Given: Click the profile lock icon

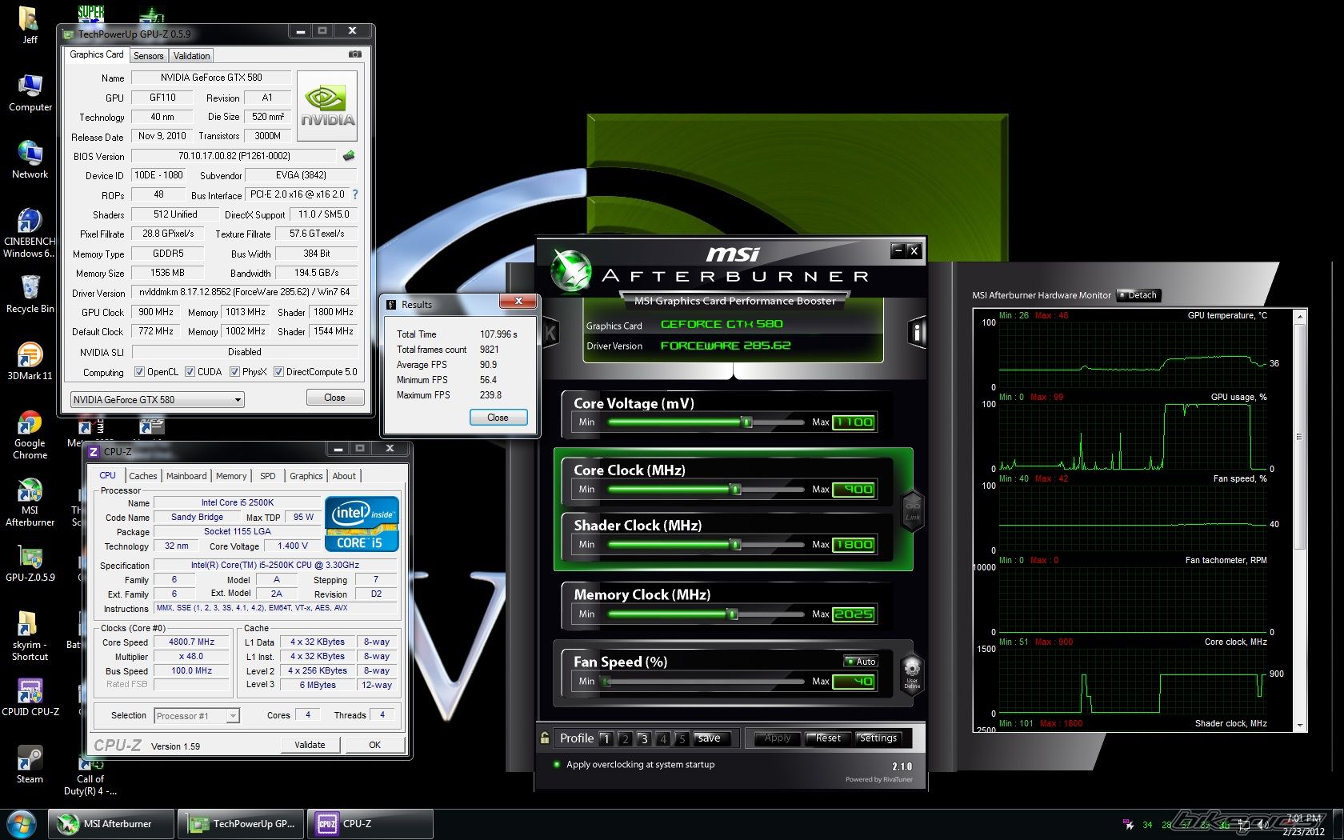Looking at the screenshot, I should tap(545, 738).
